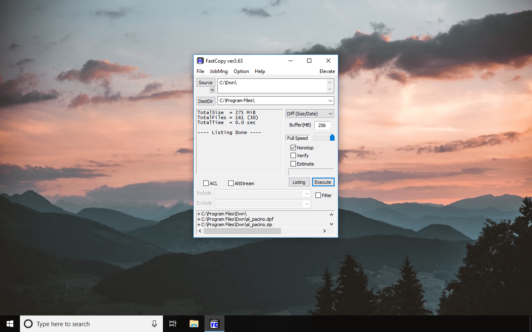Click the Source field scroll up arrow
Image resolution: width=532 pixels, height=332 pixels.
(330, 82)
